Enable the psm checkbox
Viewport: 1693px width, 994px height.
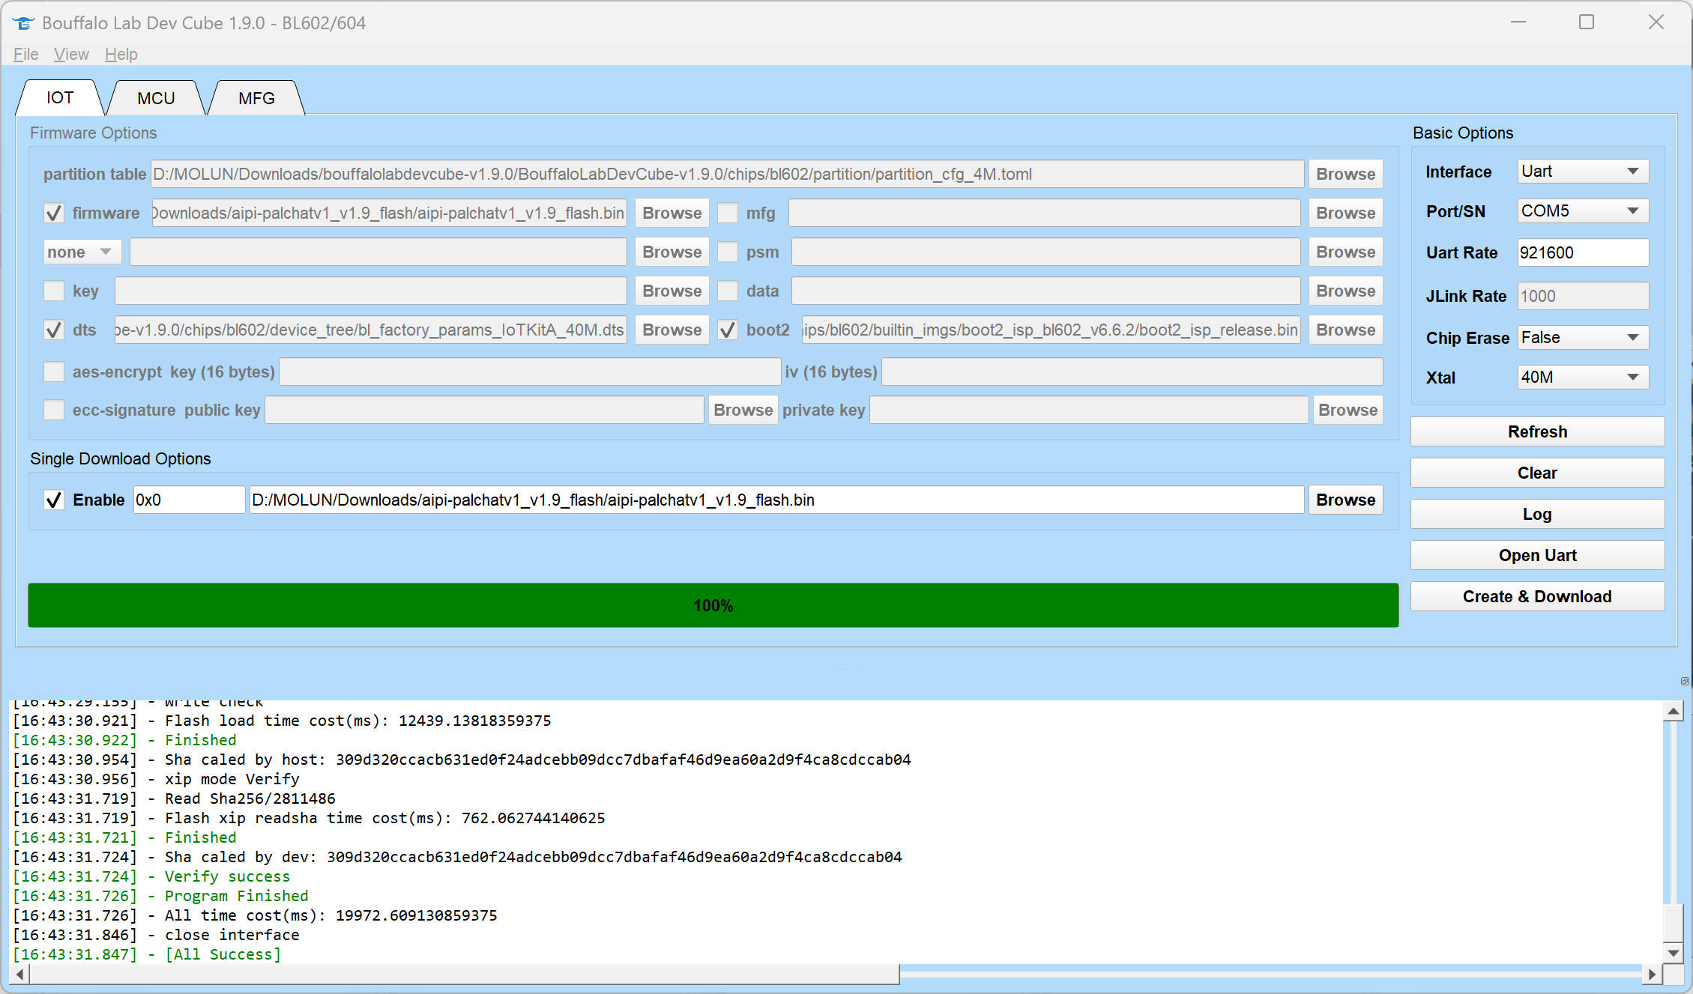point(728,252)
